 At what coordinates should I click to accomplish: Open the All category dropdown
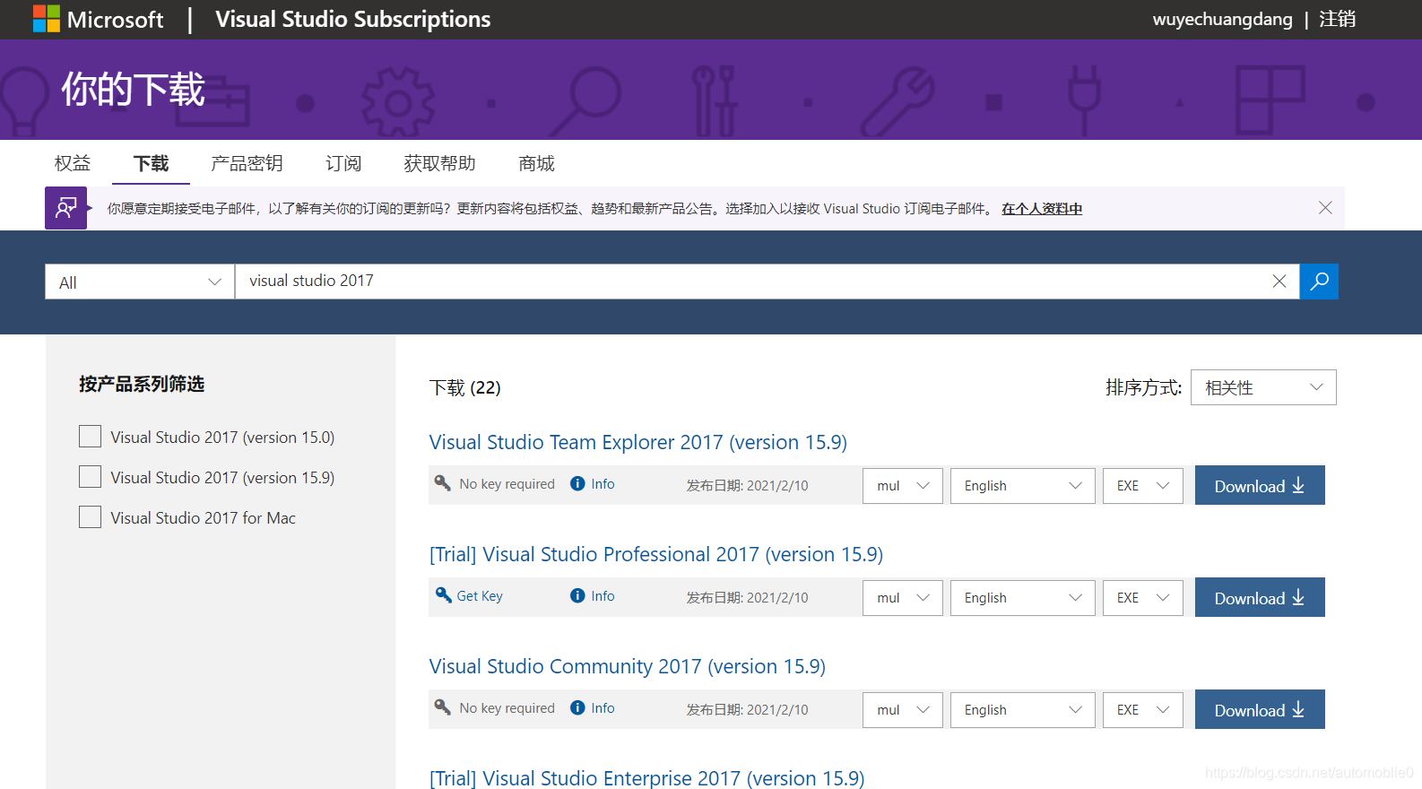(x=140, y=282)
